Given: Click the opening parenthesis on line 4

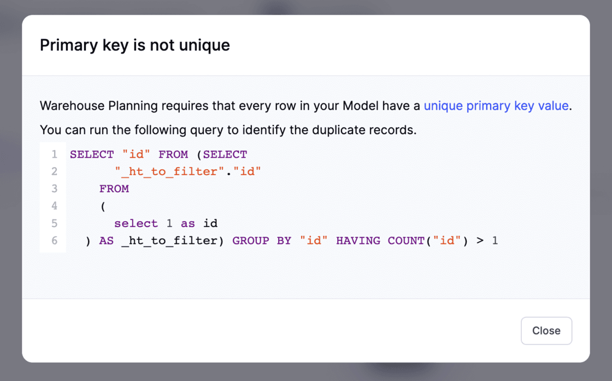Looking at the screenshot, I should (x=103, y=206).
